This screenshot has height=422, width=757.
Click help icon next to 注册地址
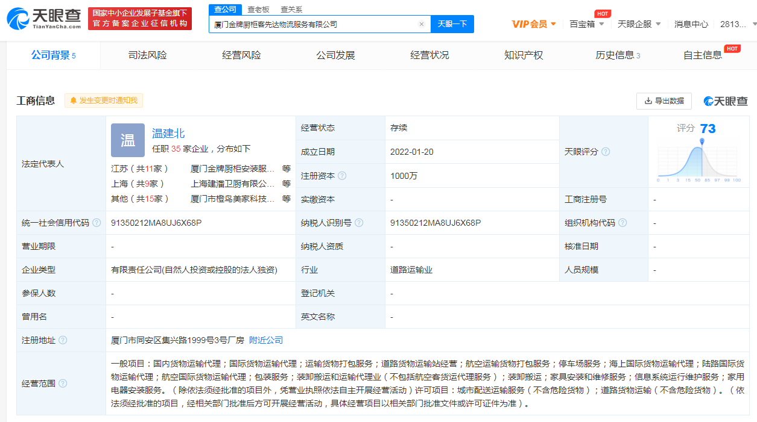coord(63,340)
